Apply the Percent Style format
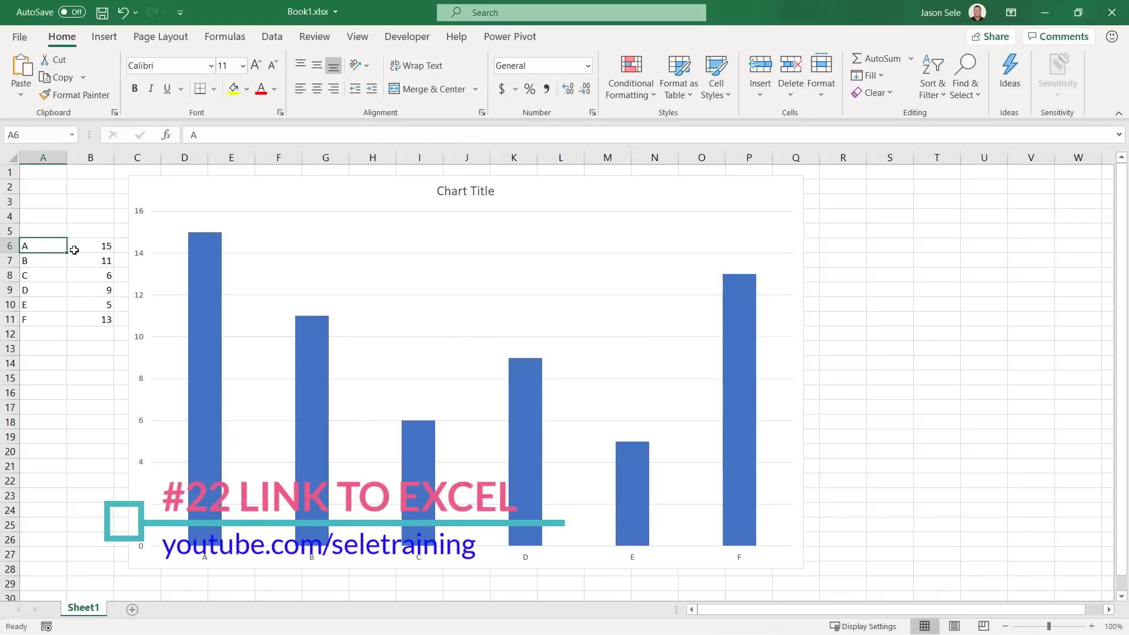Screen dimensions: 1129x635 pyautogui.click(x=529, y=89)
